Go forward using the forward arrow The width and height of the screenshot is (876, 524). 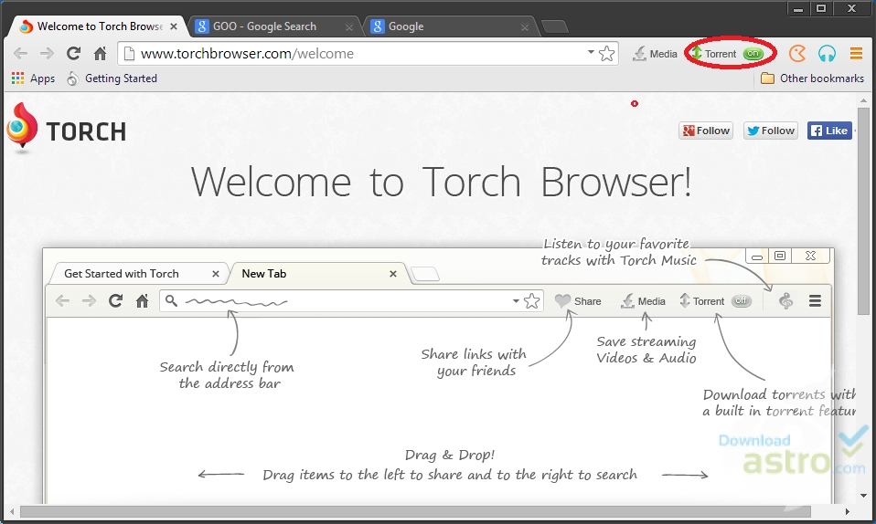click(x=47, y=54)
